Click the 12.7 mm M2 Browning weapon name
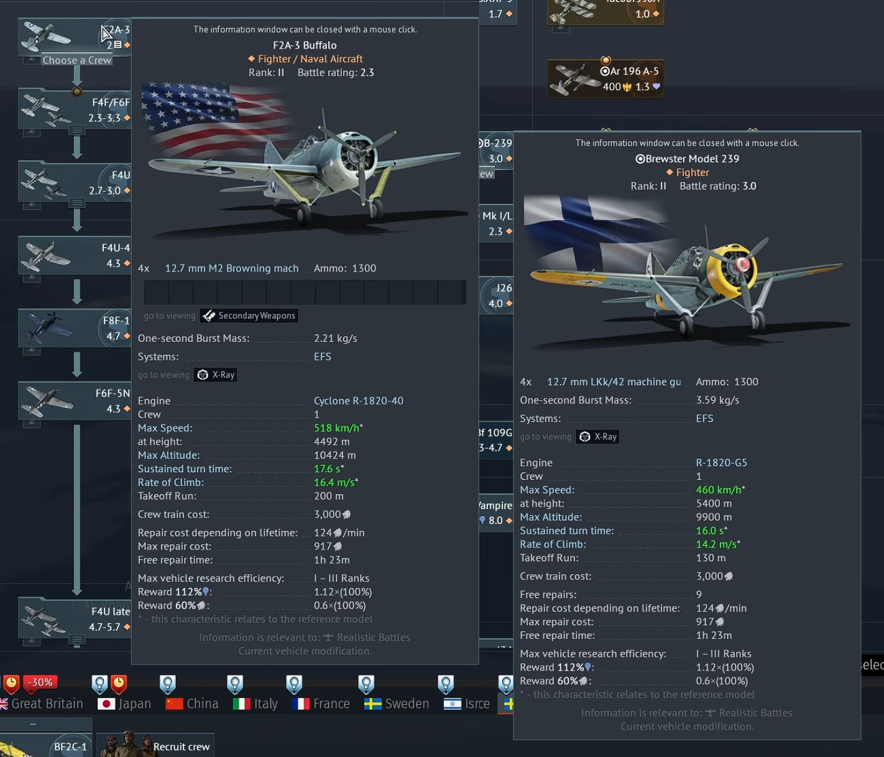 pos(231,268)
